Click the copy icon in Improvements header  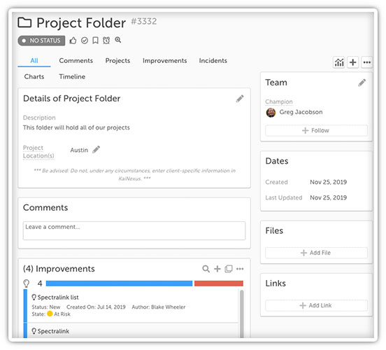tap(229, 269)
